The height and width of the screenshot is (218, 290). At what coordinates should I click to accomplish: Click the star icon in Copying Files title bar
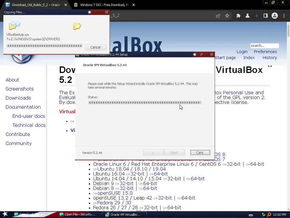pos(89,12)
